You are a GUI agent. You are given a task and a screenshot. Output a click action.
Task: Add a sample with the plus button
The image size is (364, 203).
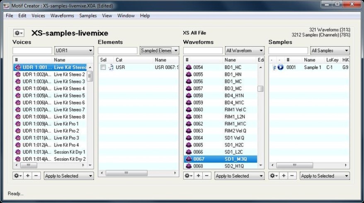[284, 176]
